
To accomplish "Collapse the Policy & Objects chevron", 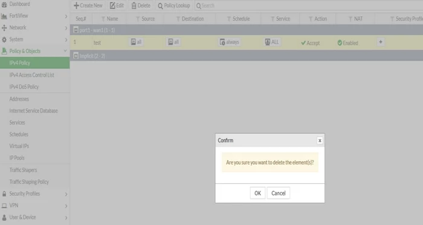I will [x=65, y=51].
